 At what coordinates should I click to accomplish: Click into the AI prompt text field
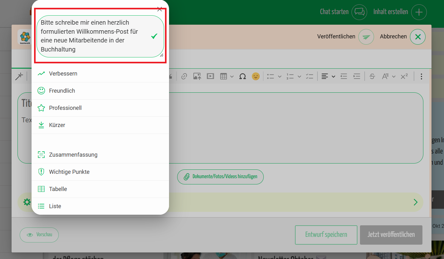point(91,36)
